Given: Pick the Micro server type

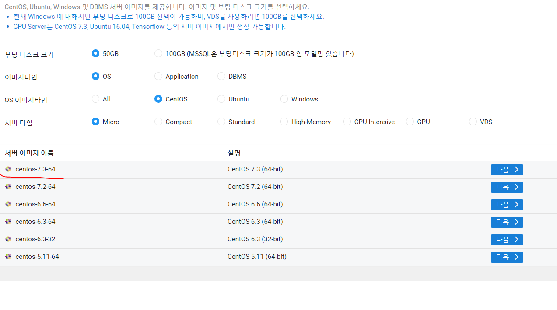Looking at the screenshot, I should click(x=96, y=122).
